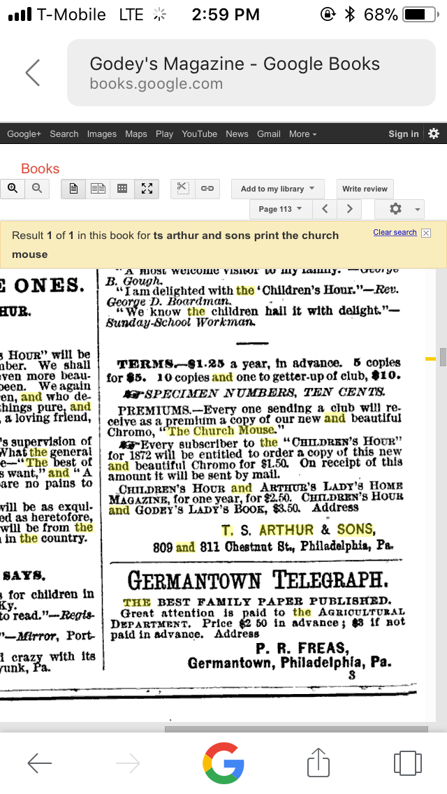
Task: Close the search results banner
Action: pos(426,233)
